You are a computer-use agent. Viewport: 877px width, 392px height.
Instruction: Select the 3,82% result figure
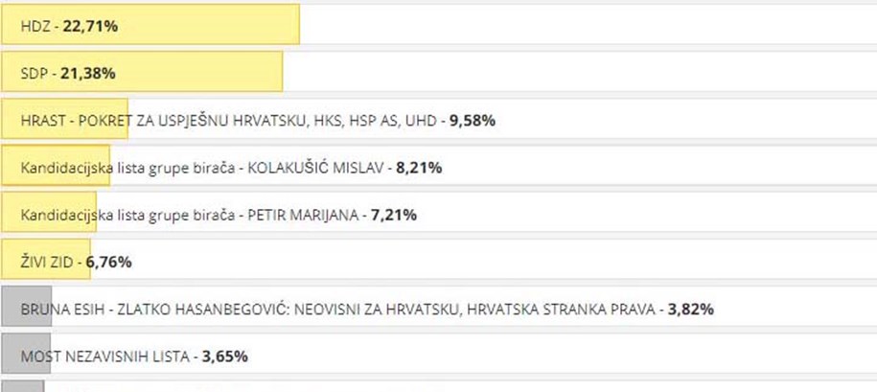(691, 310)
